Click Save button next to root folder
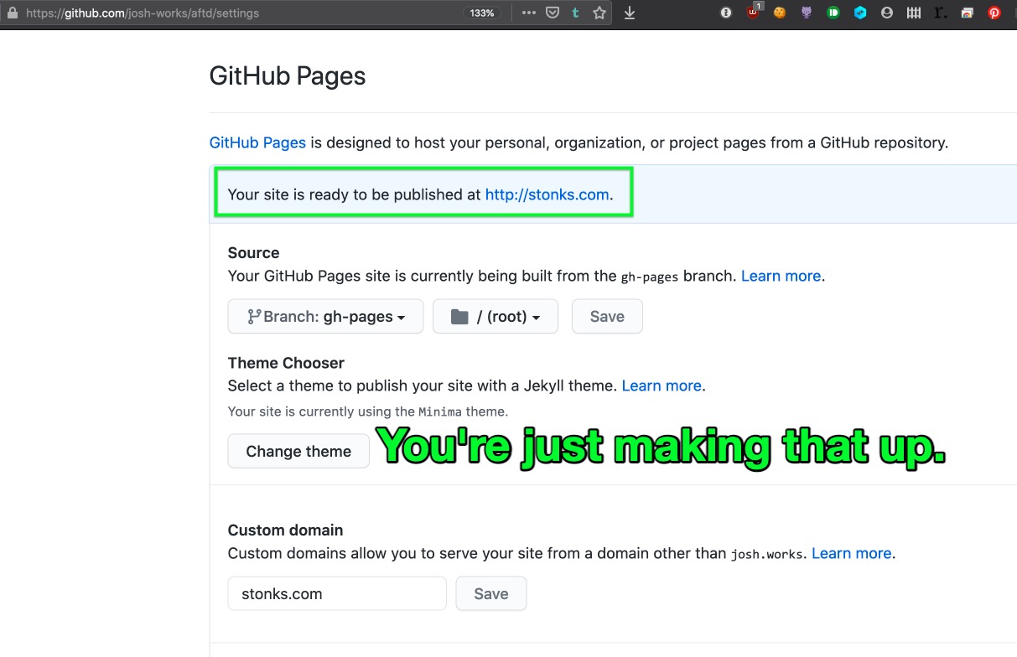 coord(607,317)
